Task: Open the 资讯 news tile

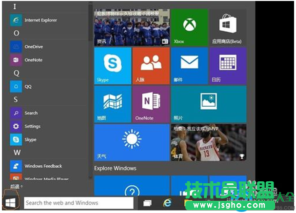Action: pyautogui.click(x=132, y=27)
